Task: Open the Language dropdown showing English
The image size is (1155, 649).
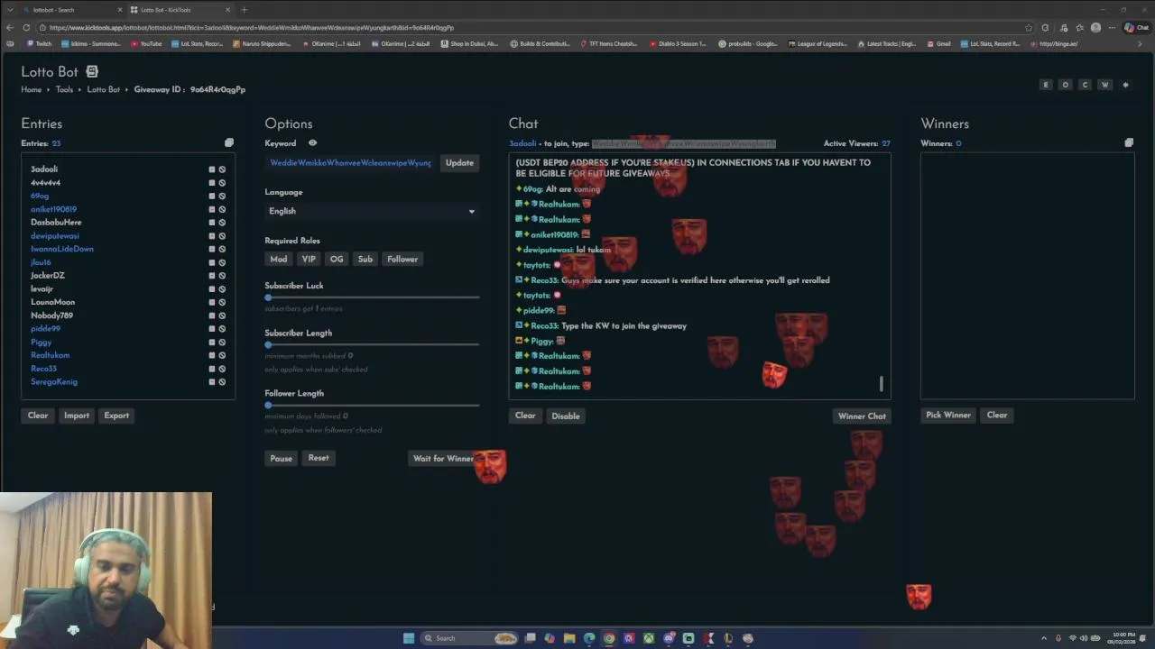Action: pos(372,211)
